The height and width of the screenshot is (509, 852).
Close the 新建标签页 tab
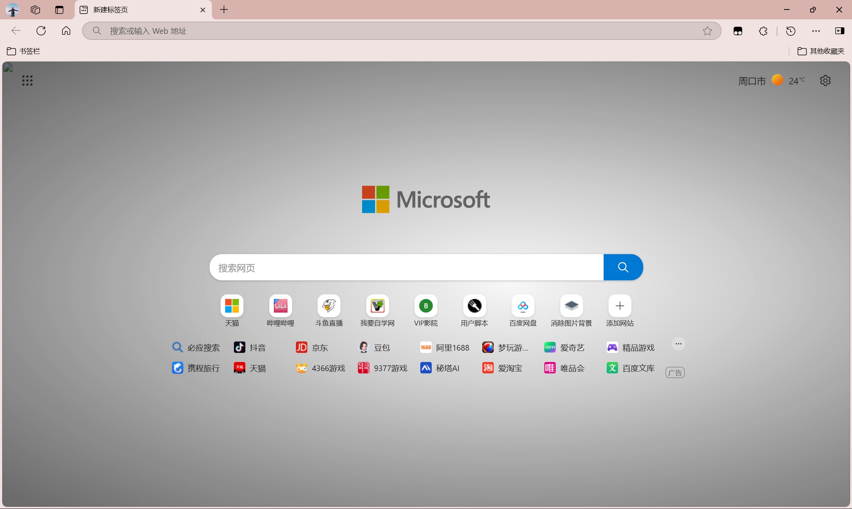[x=203, y=10]
